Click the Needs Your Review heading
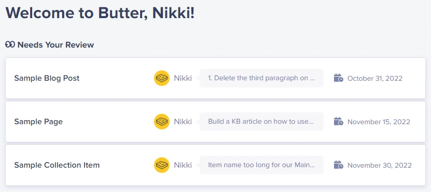431x192 pixels. pyautogui.click(x=56, y=45)
